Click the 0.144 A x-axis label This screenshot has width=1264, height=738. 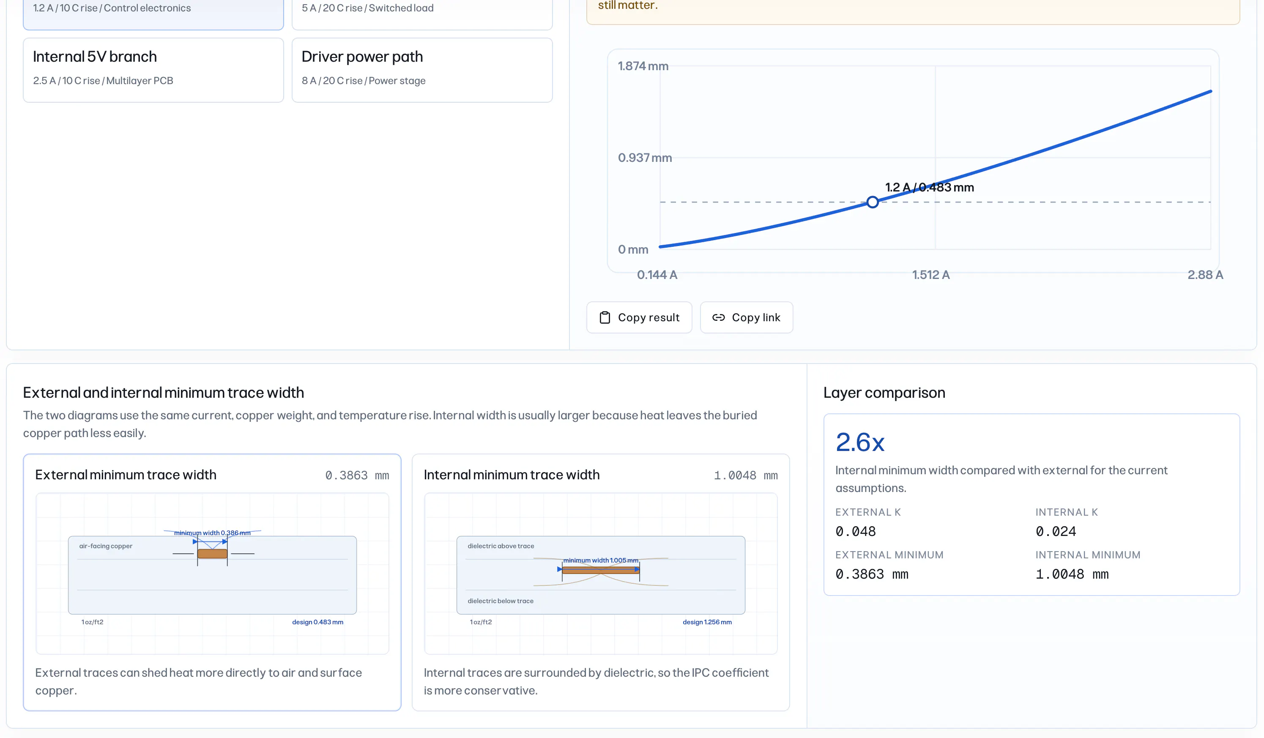click(x=657, y=275)
